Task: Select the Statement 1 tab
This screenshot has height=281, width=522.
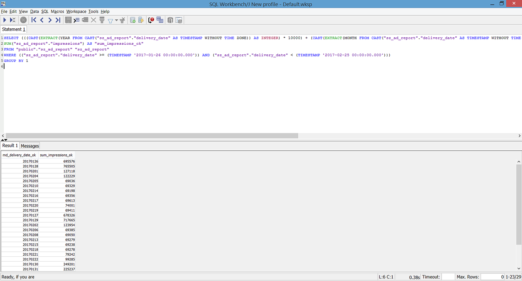Action: point(13,29)
